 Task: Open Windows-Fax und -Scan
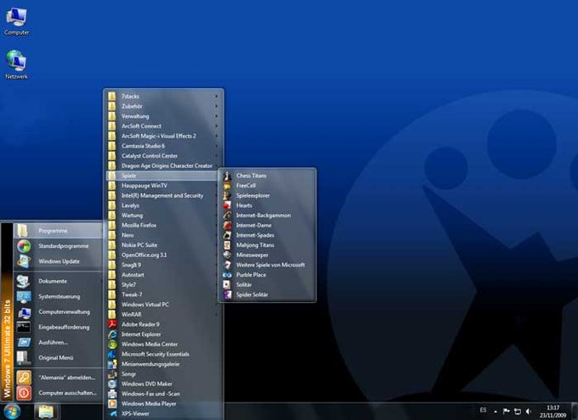click(x=164, y=394)
